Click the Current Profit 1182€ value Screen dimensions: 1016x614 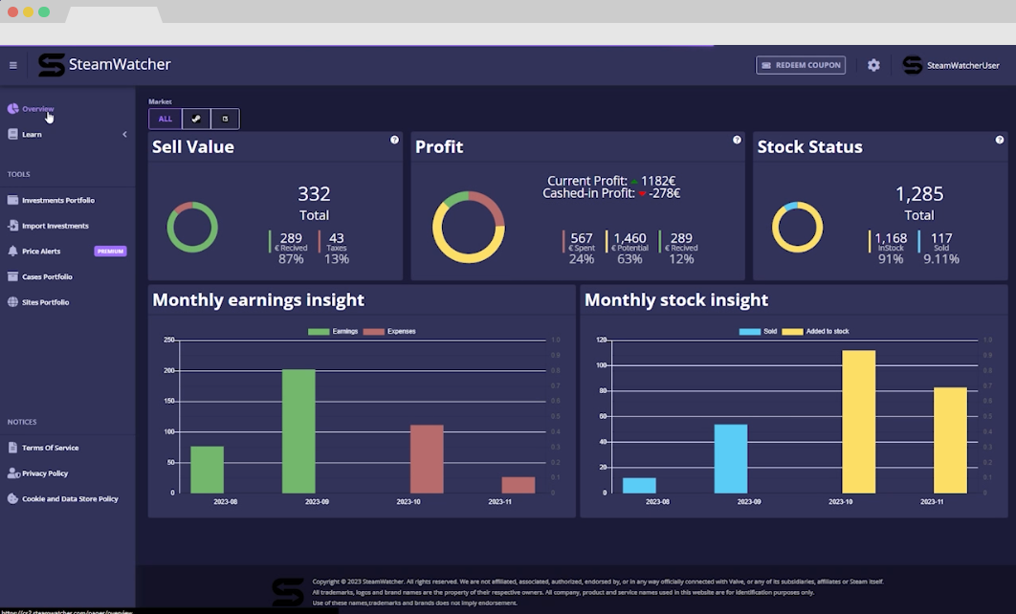(658, 181)
